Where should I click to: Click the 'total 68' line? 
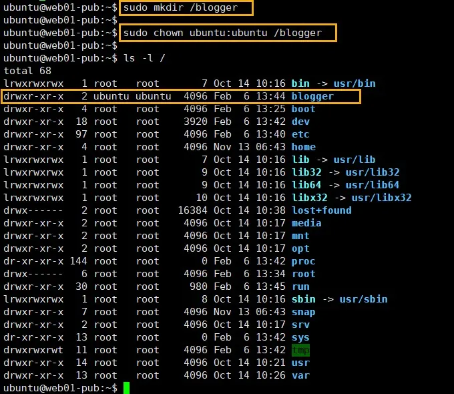coord(27,71)
